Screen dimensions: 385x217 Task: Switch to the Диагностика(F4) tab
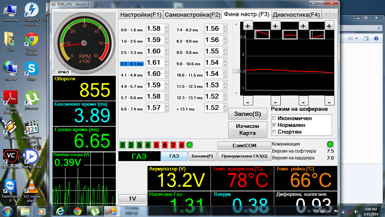pos(296,14)
